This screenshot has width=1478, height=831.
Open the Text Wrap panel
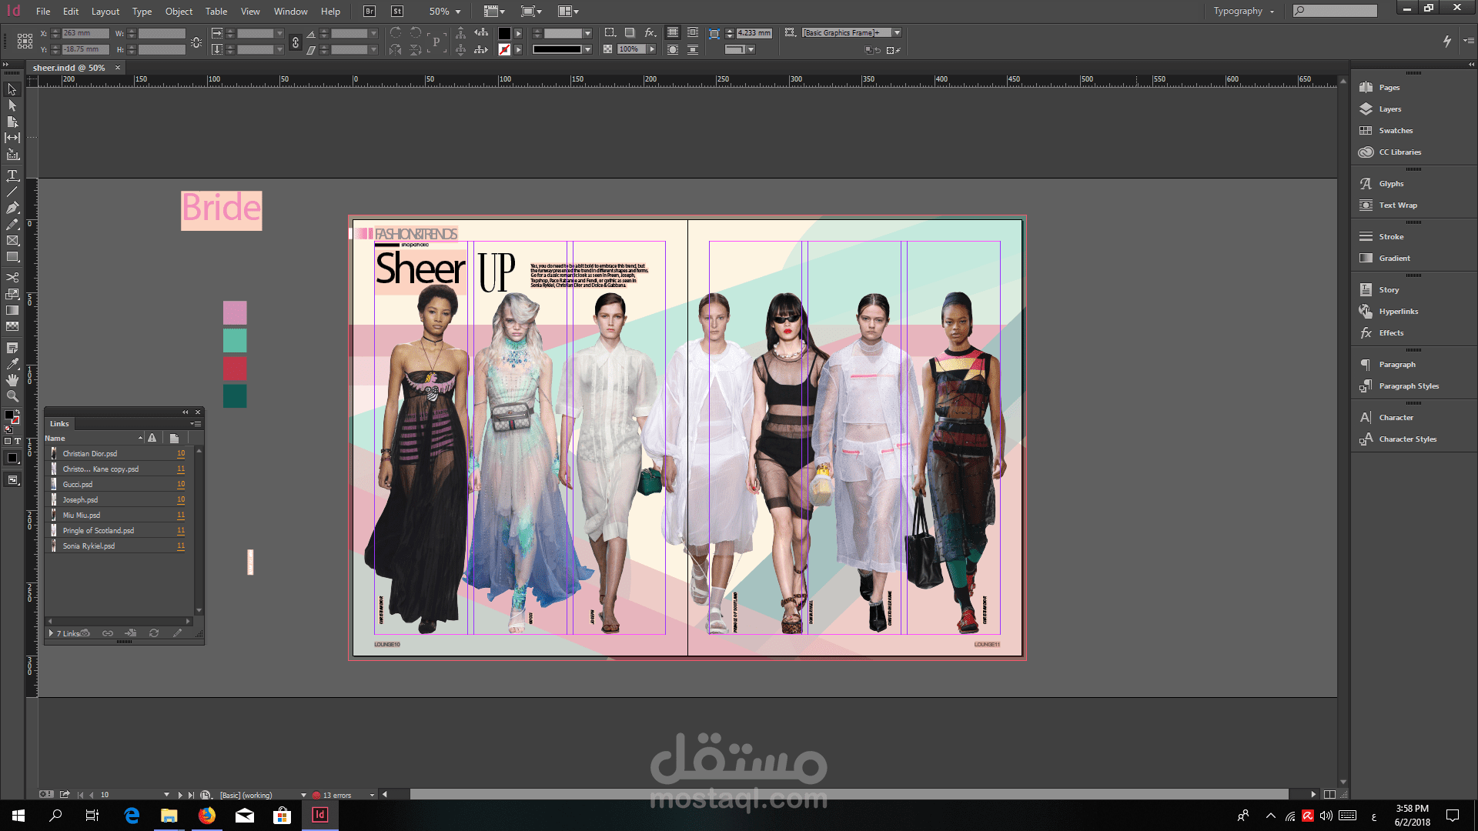pos(1397,205)
